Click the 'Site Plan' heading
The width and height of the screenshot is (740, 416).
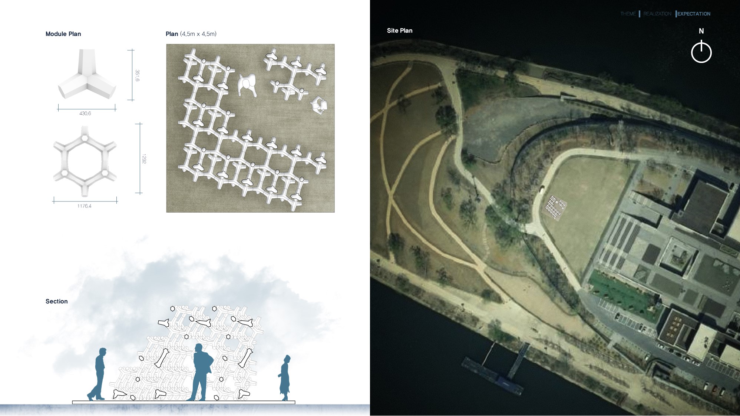pos(400,31)
